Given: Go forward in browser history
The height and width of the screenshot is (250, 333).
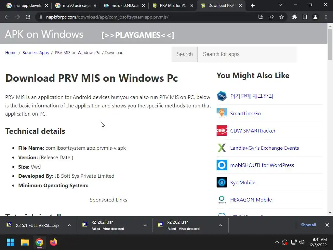Looking at the screenshot, I should (18, 17).
